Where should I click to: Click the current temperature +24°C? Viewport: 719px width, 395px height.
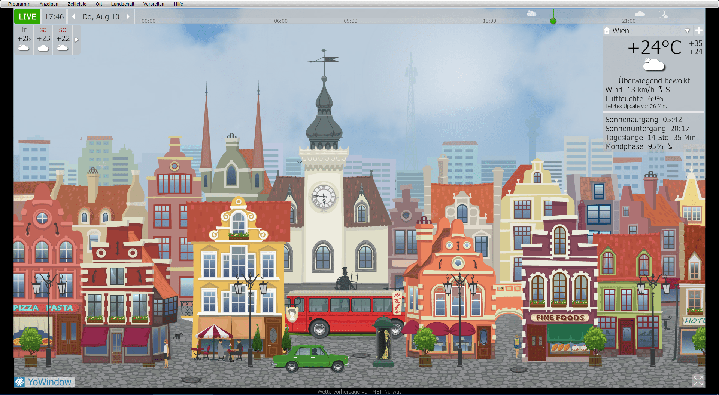click(655, 47)
